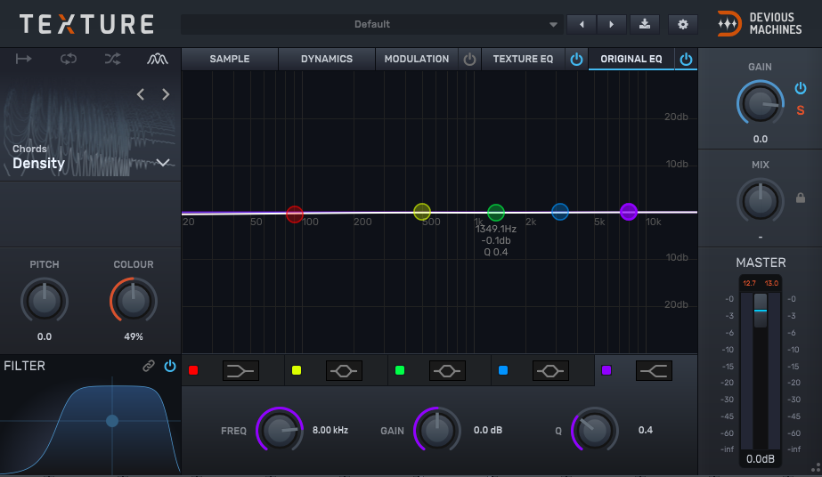Image resolution: width=822 pixels, height=477 pixels.
Task: Switch to the ORIGINAL EQ tab
Action: pos(631,59)
